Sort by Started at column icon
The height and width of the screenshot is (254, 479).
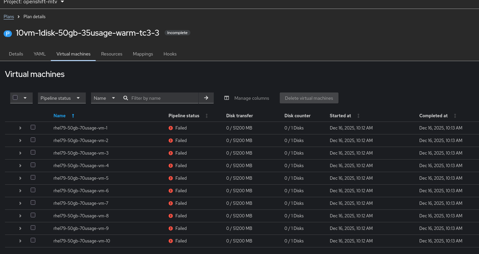pyautogui.click(x=358, y=116)
